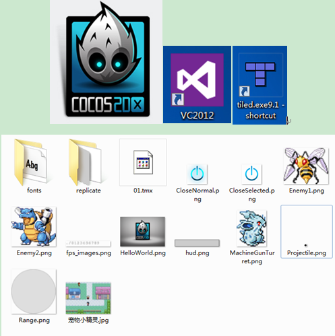Select the 宠物小精灵.jpg map thumbnail
The width and height of the screenshot is (335, 336).
pyautogui.click(x=88, y=298)
